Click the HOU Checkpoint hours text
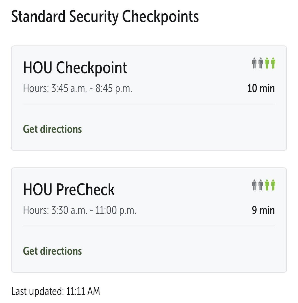 pos(78,88)
